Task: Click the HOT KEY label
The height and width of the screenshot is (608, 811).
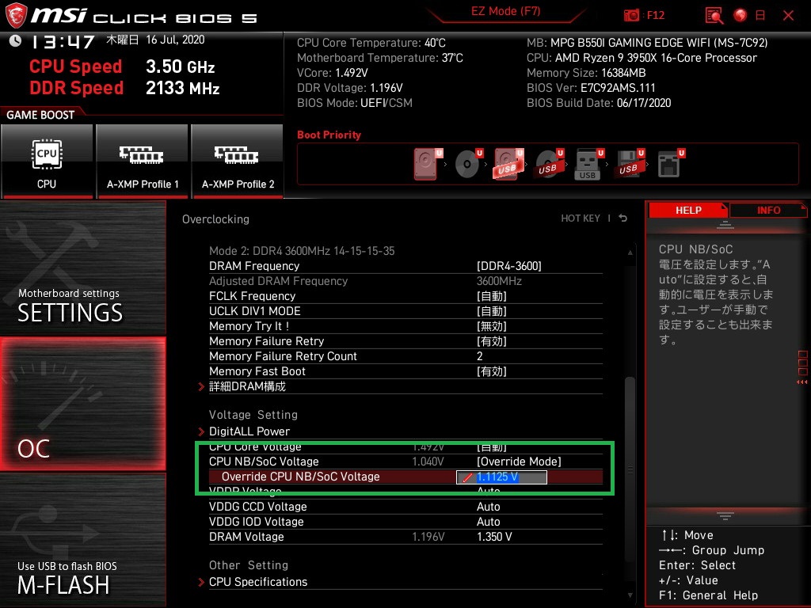Action: 581,218
